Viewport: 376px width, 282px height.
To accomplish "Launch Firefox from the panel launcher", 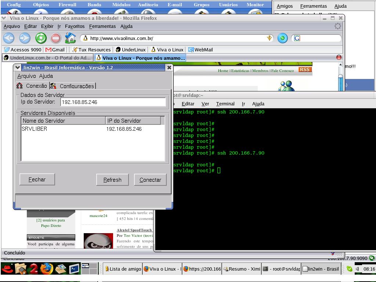I will (x=47, y=268).
